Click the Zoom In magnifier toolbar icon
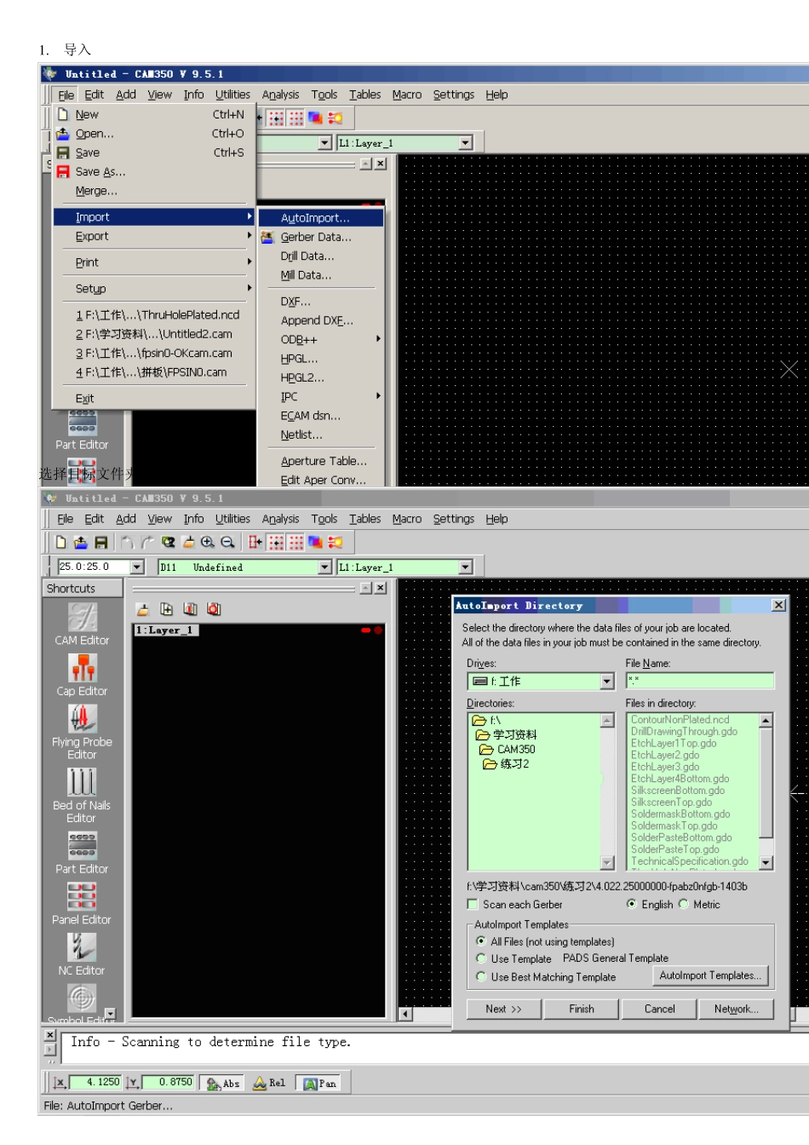Image resolution: width=809 pixels, height=1145 pixels. click(208, 542)
